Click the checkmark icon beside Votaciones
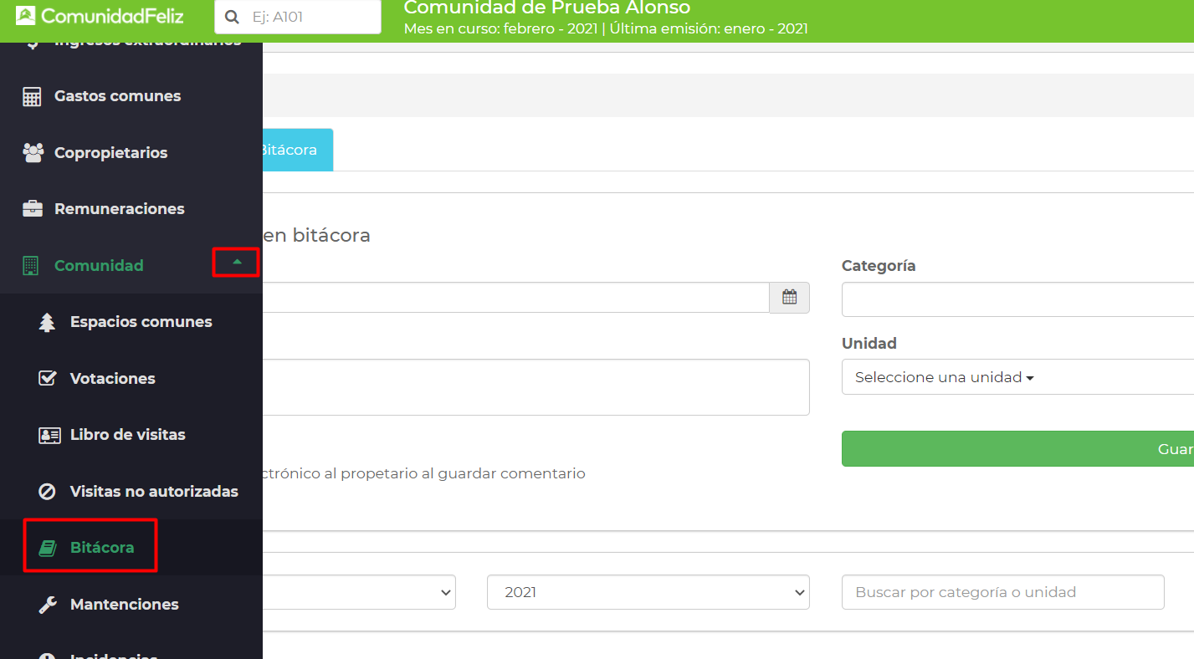The image size is (1194, 659). coord(48,379)
